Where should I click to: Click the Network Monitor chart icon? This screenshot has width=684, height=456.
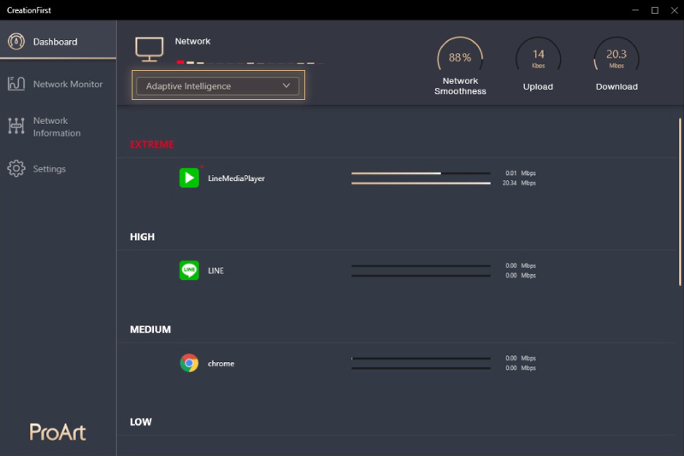point(15,84)
